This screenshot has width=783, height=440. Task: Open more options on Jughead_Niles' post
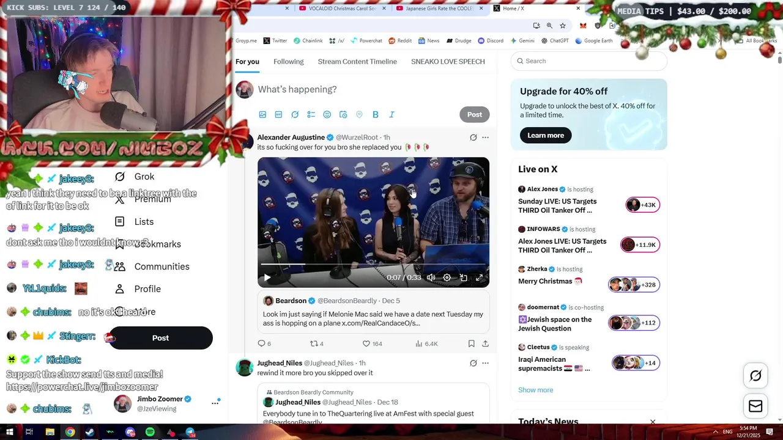click(x=485, y=363)
